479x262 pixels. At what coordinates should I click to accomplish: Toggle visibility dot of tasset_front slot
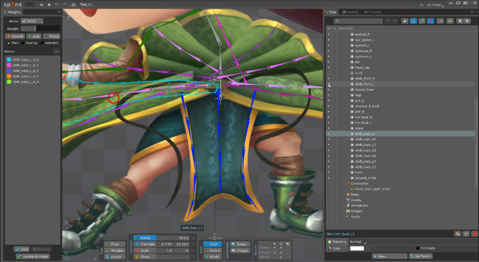tap(329, 90)
